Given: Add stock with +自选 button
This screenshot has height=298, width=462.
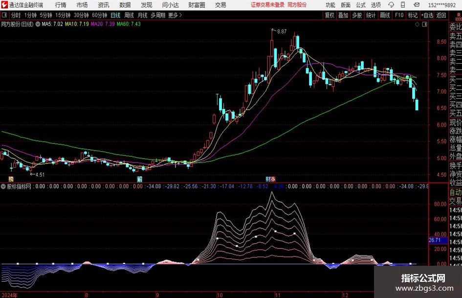Looking at the screenshot, I should (x=427, y=15).
